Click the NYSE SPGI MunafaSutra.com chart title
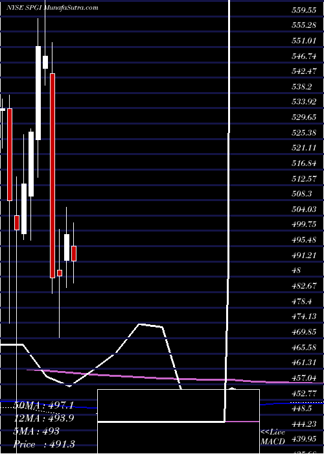This screenshot has height=454, width=324. (52, 8)
